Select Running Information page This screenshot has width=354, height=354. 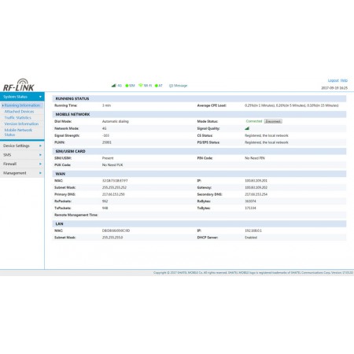[x=22, y=105]
